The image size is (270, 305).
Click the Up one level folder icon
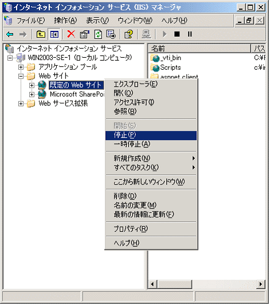click(41, 34)
